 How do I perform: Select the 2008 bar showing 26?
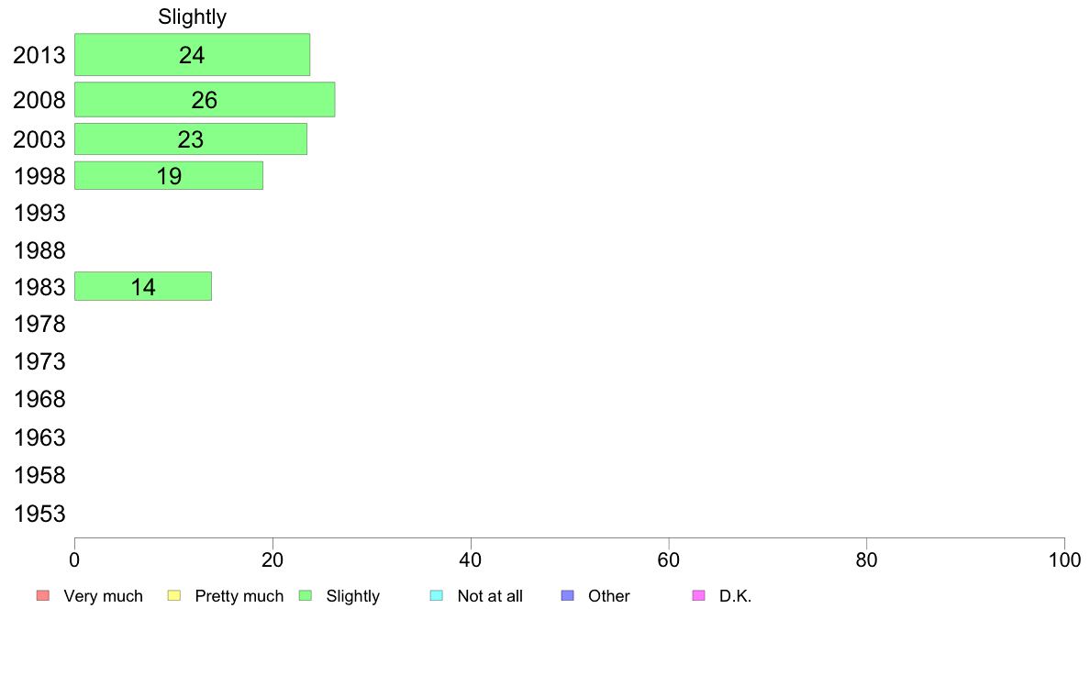coord(205,99)
